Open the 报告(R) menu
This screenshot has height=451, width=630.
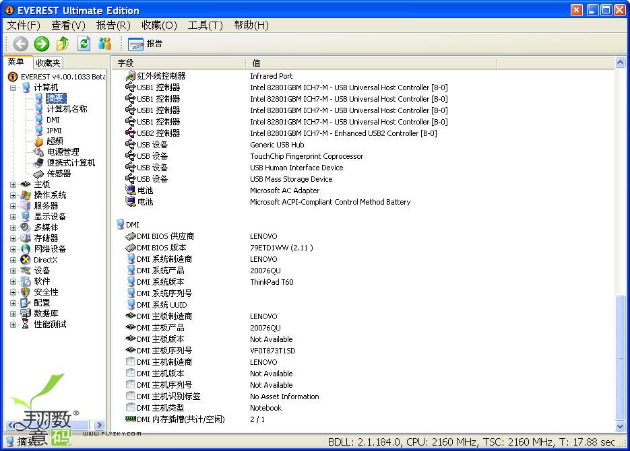click(x=113, y=26)
